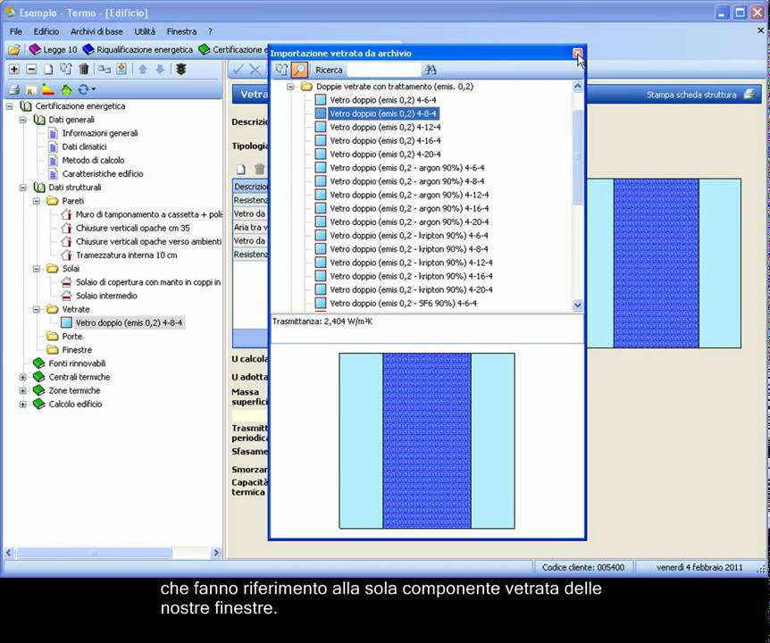770x643 pixels.
Task: Click the save to archive icon in tree toolbar
Action: coord(121,69)
